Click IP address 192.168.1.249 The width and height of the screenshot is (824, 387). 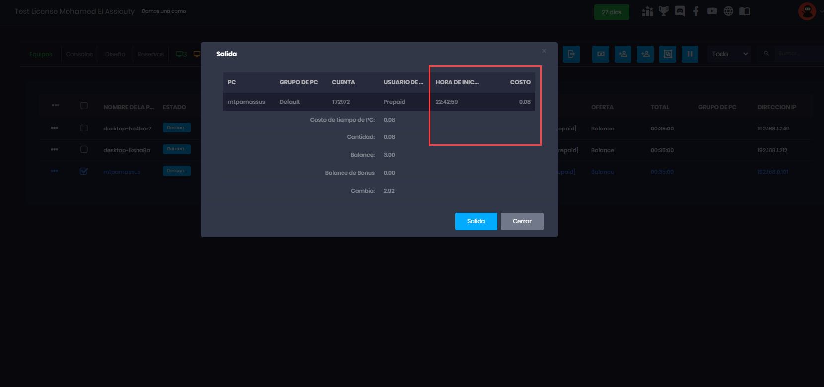pyautogui.click(x=773, y=129)
